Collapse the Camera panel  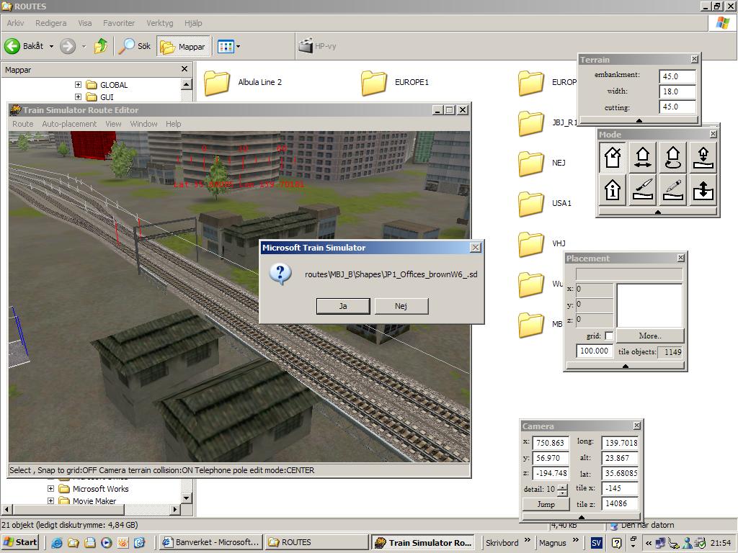(x=582, y=517)
